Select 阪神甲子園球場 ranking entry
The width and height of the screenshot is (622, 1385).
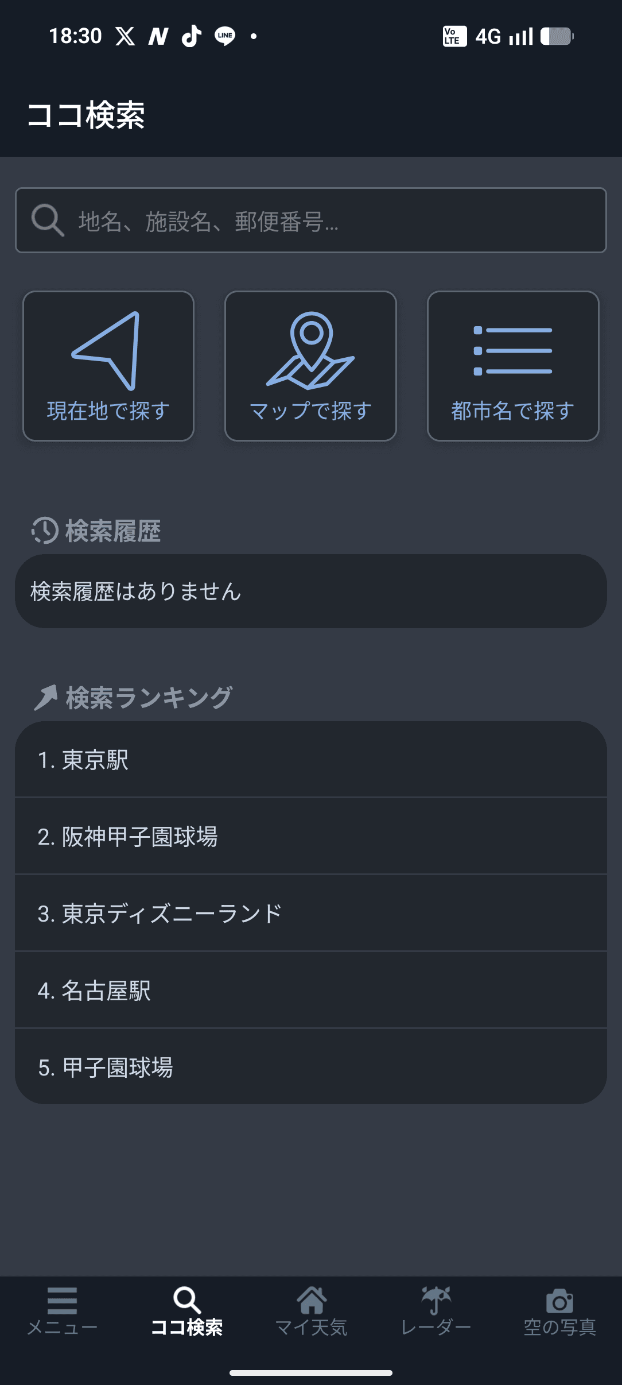pyautogui.click(x=311, y=837)
